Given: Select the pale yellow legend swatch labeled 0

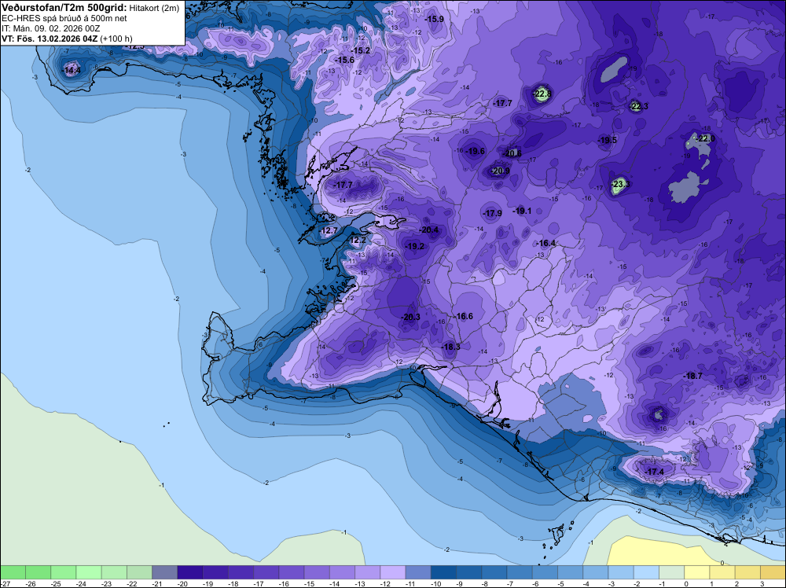Looking at the screenshot, I should 697,572.
